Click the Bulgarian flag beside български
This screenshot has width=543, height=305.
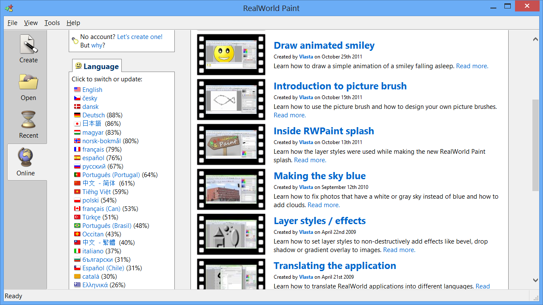(77, 259)
